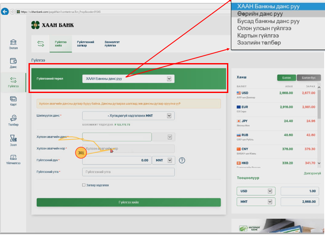Open the Үйлчилгээ services sidebar icon
325x235 pixels.
pos(13,160)
